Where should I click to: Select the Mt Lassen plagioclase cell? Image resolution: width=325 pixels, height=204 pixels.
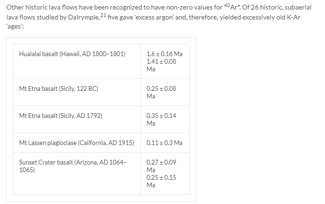[77, 143]
